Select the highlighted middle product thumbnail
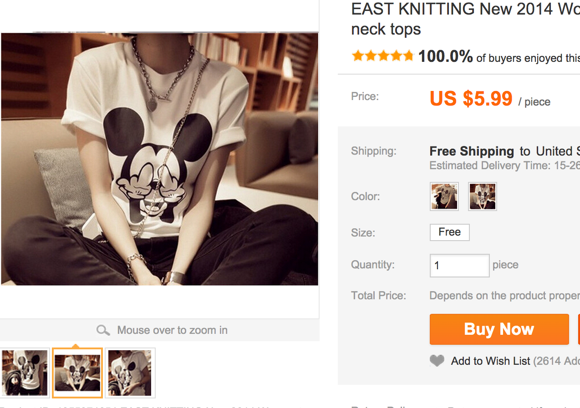Screen dimensions: 580x408 [x=77, y=373]
